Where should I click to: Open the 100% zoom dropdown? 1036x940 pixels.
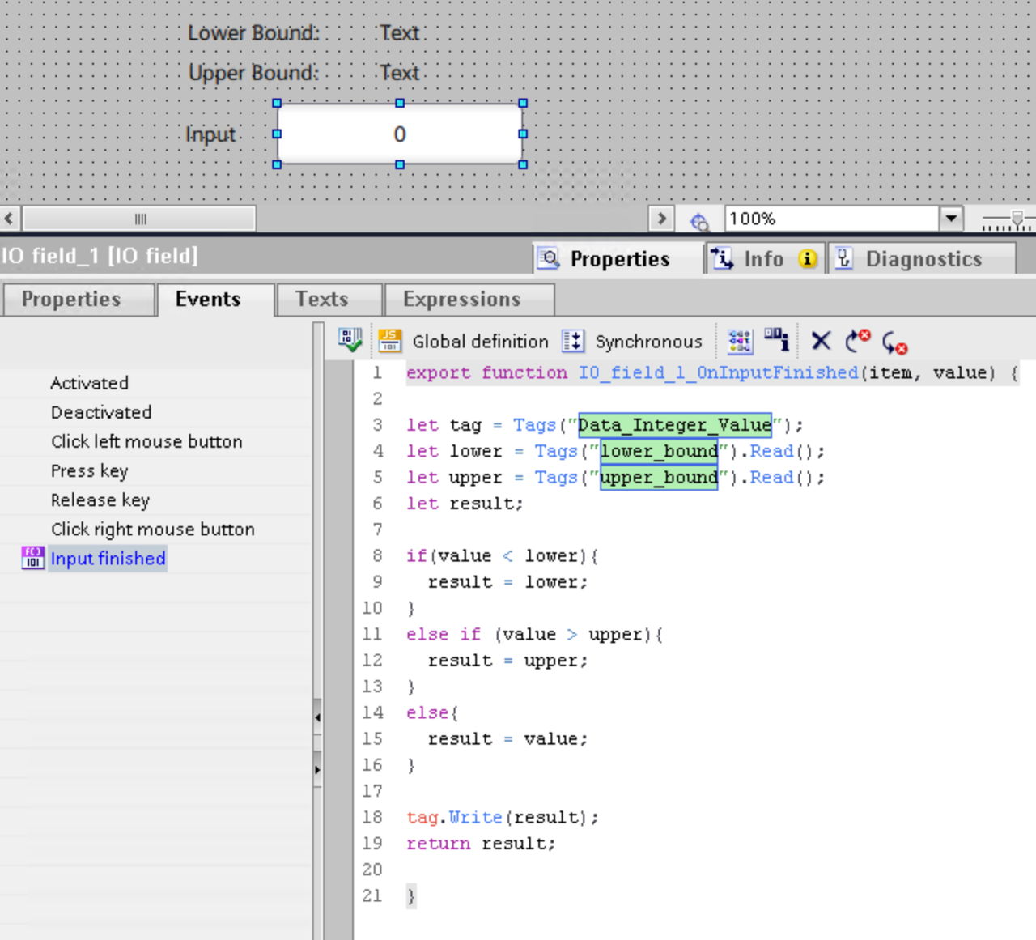(951, 219)
